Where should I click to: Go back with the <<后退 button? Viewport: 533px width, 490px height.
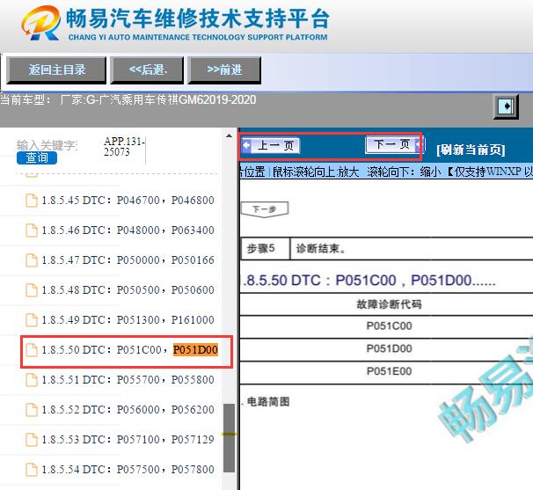147,70
